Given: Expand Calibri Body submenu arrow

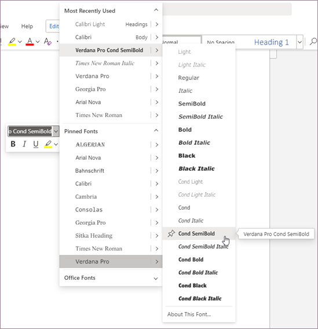Looking at the screenshot, I should [x=157, y=37].
